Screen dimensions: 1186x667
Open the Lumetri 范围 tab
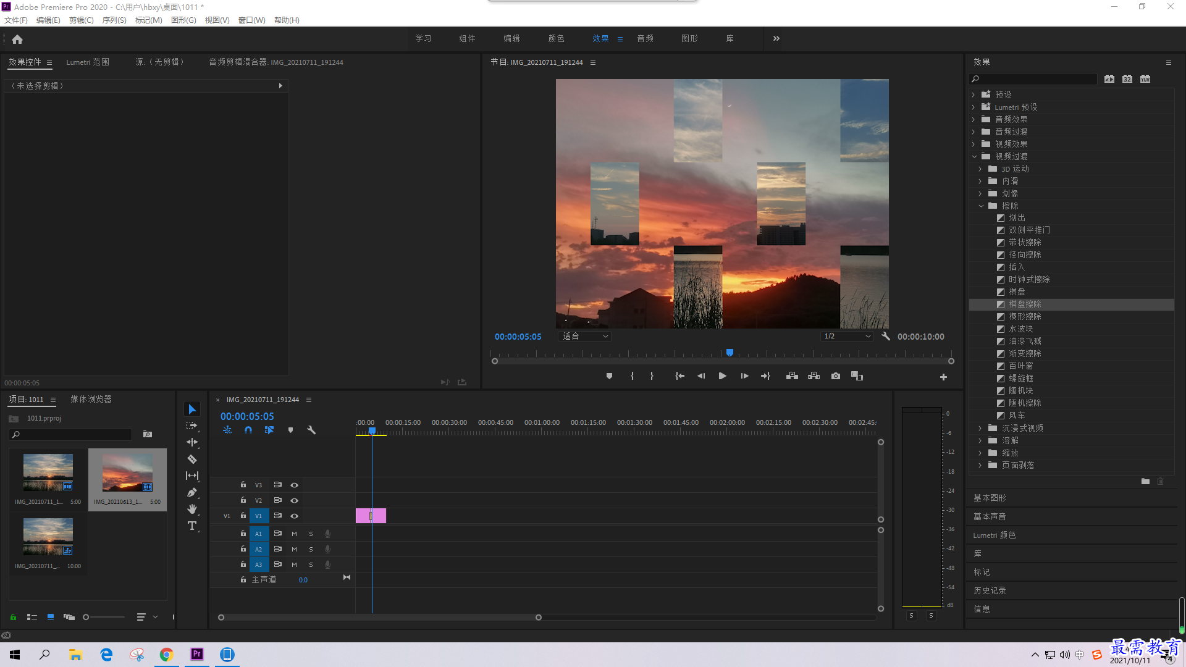88,62
